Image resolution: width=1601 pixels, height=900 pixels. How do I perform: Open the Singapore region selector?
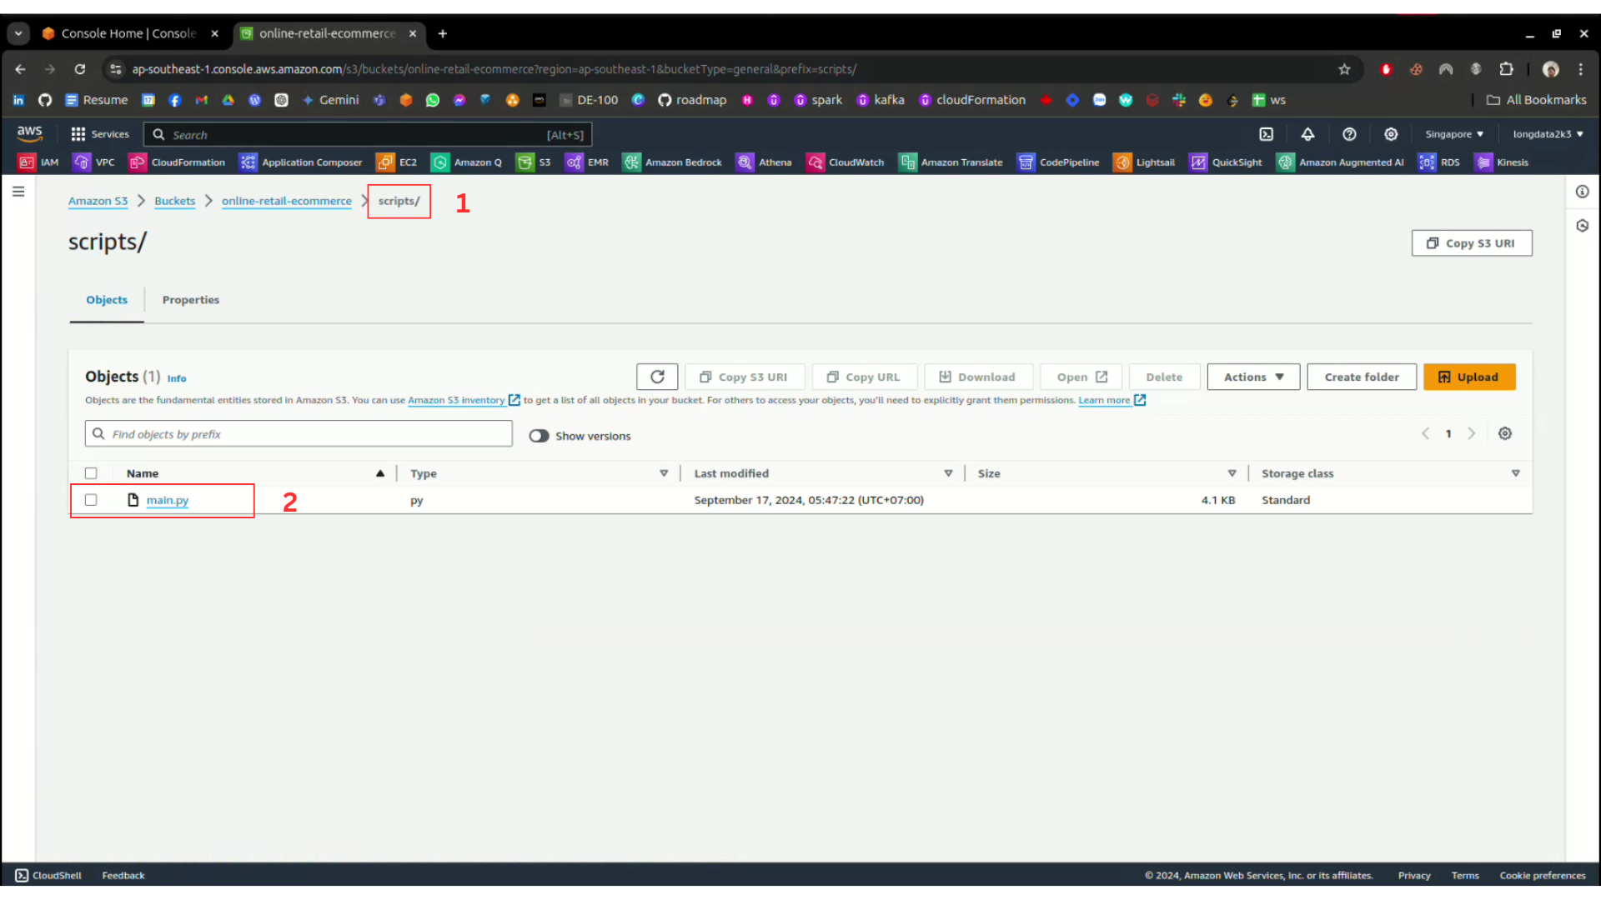pos(1453,134)
